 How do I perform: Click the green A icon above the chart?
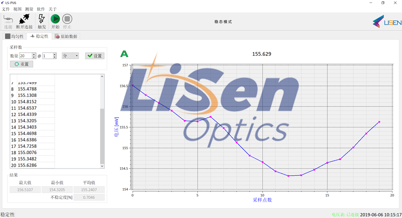pos(124,54)
